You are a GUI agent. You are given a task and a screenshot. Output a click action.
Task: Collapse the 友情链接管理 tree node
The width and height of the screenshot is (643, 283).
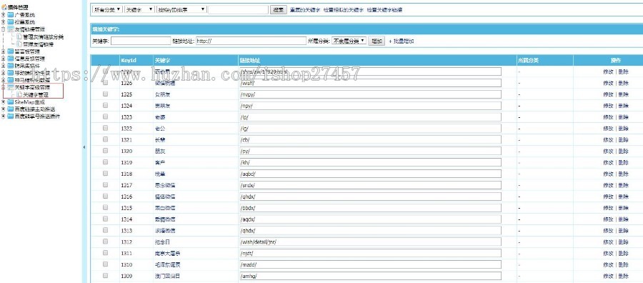(4, 29)
